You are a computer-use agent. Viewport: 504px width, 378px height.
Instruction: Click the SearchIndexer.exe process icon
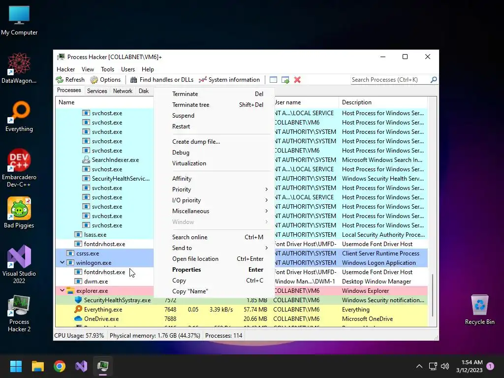[86, 160]
